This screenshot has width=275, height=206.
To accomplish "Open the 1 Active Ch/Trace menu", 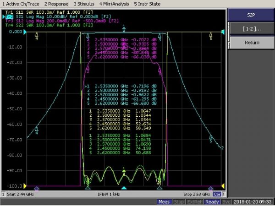I will tap(21, 4).
